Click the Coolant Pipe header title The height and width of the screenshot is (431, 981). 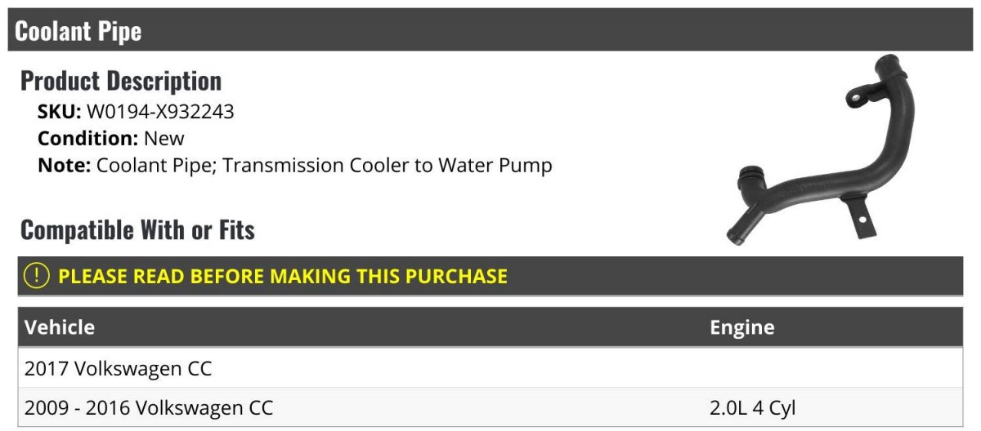78,31
